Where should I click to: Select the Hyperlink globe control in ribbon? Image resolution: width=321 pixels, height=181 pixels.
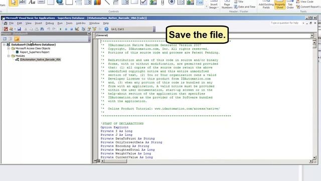(x=60, y=2)
